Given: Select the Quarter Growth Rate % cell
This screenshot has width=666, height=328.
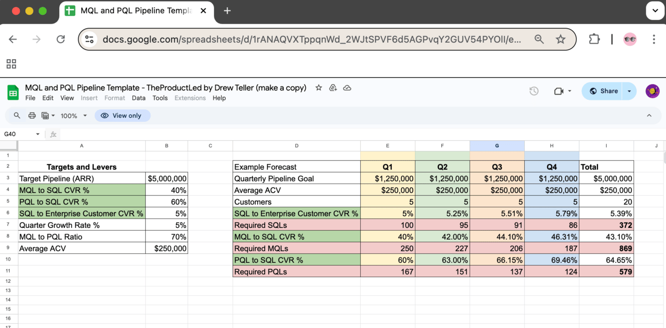Looking at the screenshot, I should [x=81, y=225].
